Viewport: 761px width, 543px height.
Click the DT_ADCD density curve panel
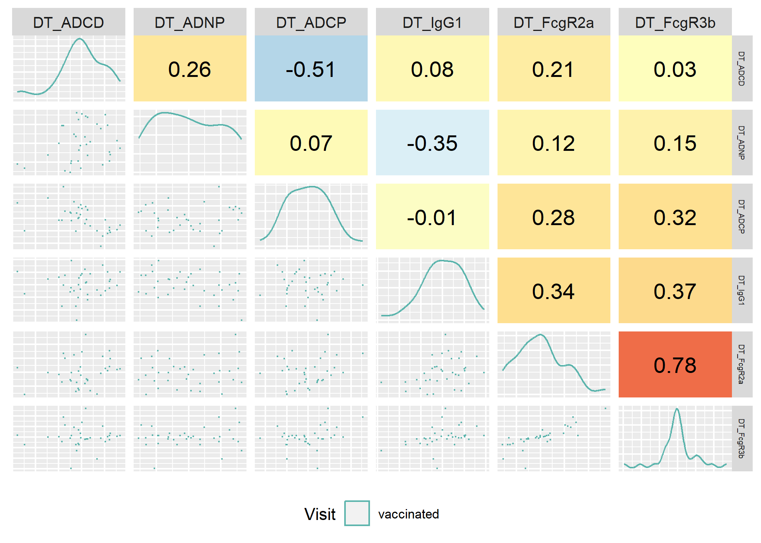pos(69,68)
